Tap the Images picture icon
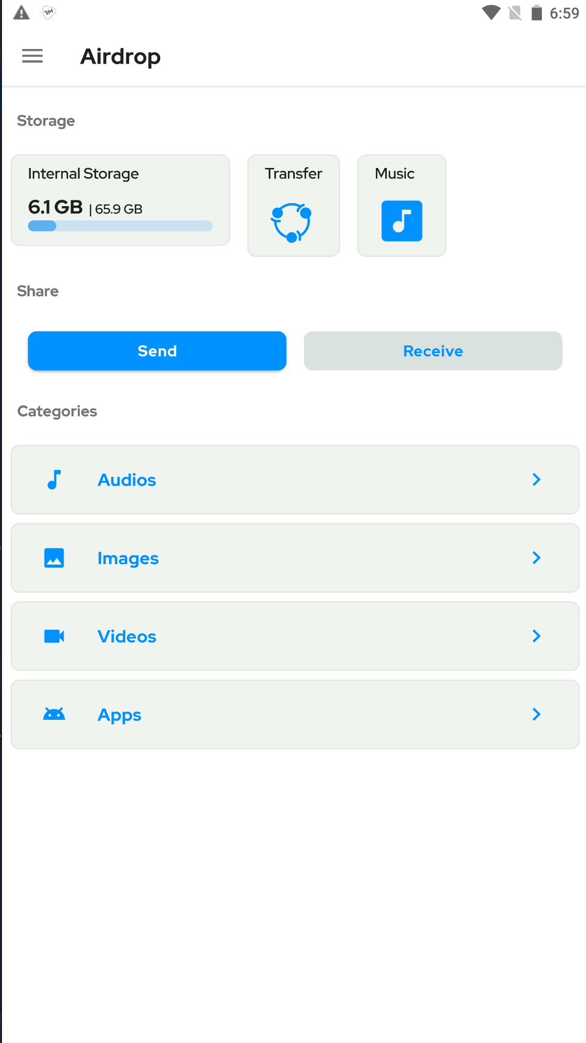This screenshot has height=1043, width=586. [54, 558]
